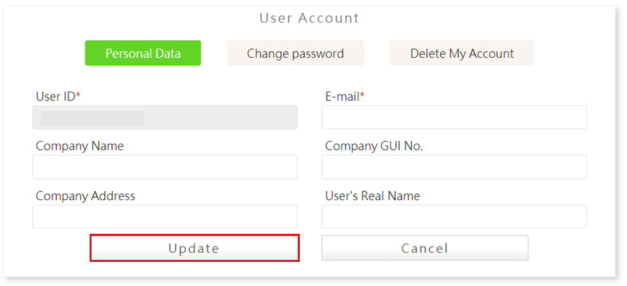627x286 pixels.
Task: Click the User's Real Name field
Action: [454, 217]
